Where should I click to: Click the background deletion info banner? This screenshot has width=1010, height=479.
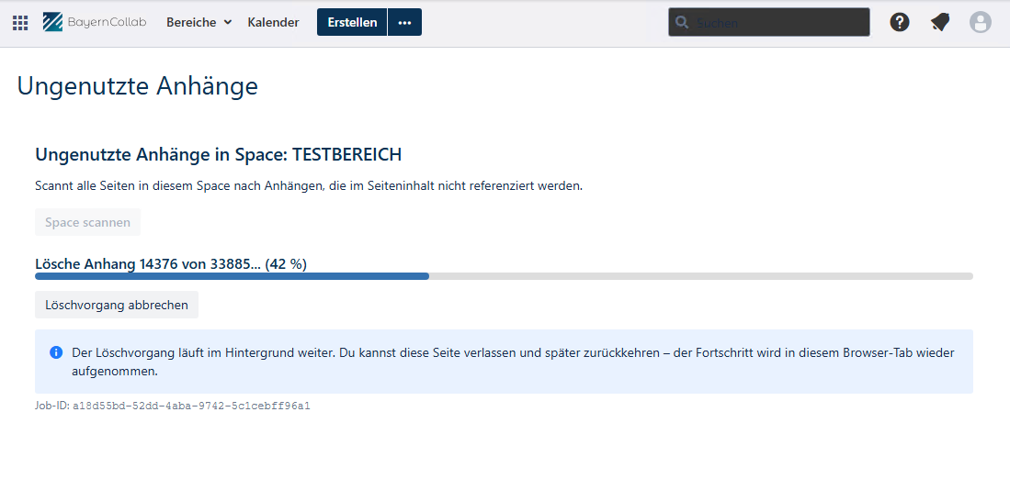click(x=504, y=362)
